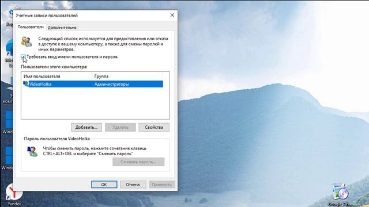This screenshot has width=369, height=207.
Task: Click the users icon beside the description
Action: coord(27,42)
